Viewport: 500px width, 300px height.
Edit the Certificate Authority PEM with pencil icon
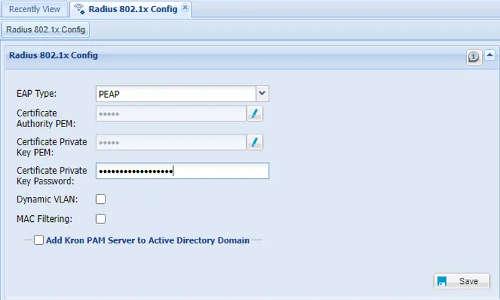[255, 113]
